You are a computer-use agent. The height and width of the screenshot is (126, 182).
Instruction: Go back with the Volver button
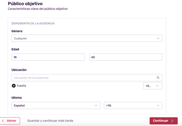tap(10, 121)
